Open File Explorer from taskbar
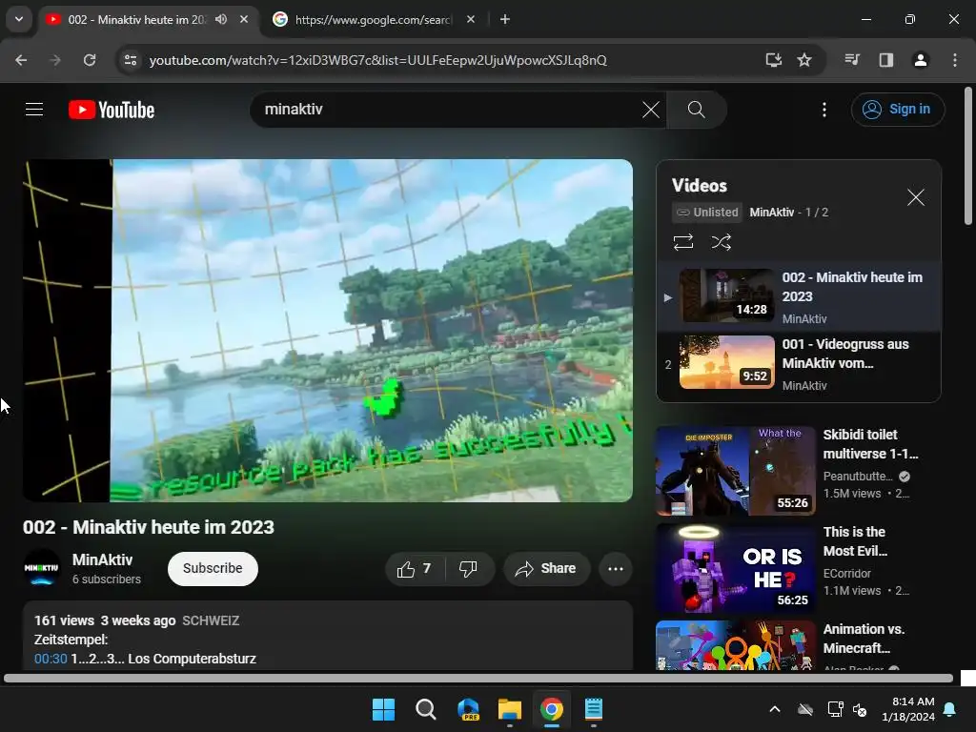Viewport: 976px width, 732px height. pos(510,709)
